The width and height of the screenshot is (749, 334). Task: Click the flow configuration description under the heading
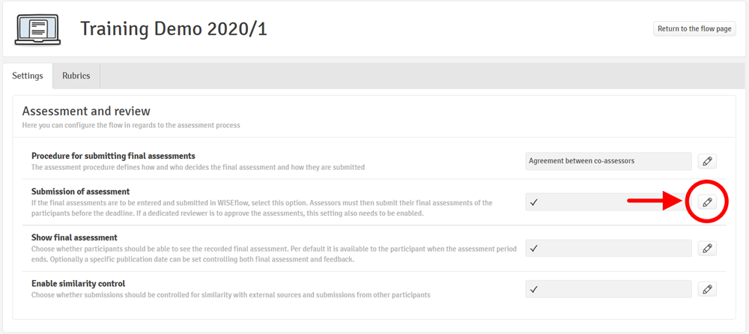(x=131, y=125)
